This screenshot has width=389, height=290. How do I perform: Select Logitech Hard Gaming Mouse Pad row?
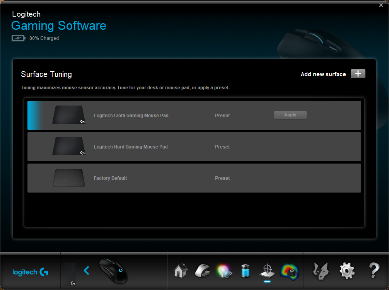(x=194, y=147)
